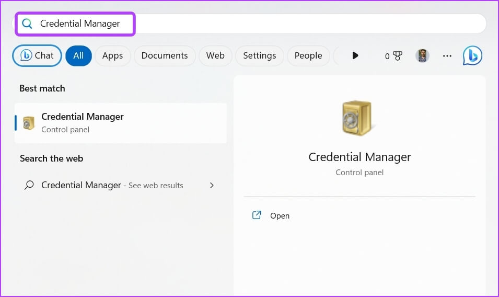
Task: Switch to the Documents filter tab
Action: click(165, 56)
